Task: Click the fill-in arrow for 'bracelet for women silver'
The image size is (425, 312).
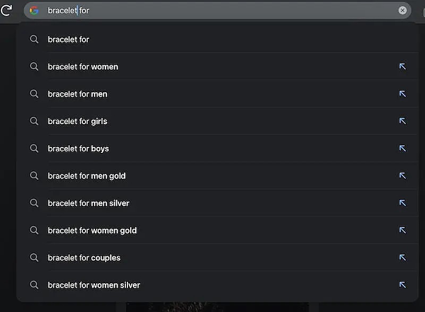Action: pyautogui.click(x=402, y=285)
